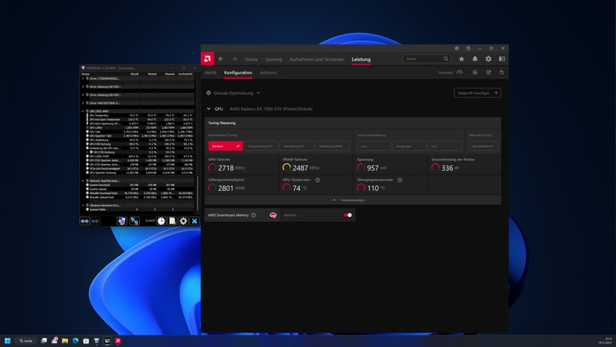Open the Metrik sub-tab

[211, 73]
